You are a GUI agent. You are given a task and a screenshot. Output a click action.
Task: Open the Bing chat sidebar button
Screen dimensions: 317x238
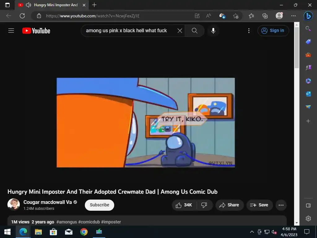click(308, 16)
